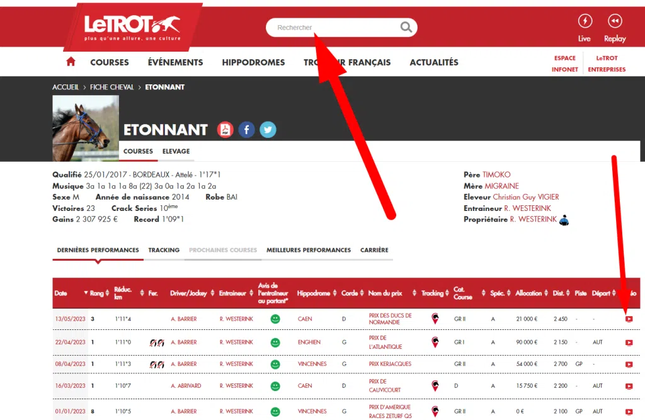Click the owner jockey silks icon

[x=564, y=220]
